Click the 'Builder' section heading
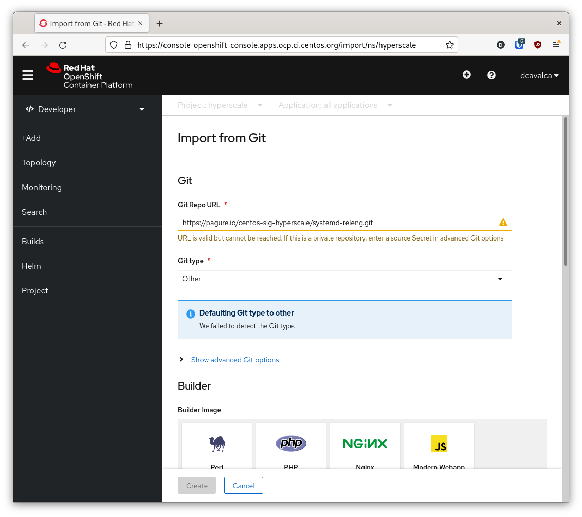582x517 pixels. point(194,386)
